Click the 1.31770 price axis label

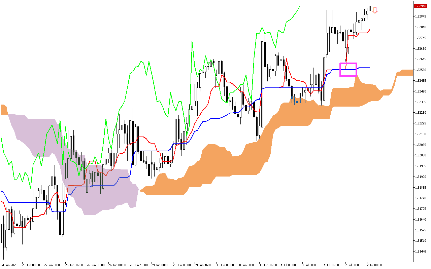coord(420,198)
